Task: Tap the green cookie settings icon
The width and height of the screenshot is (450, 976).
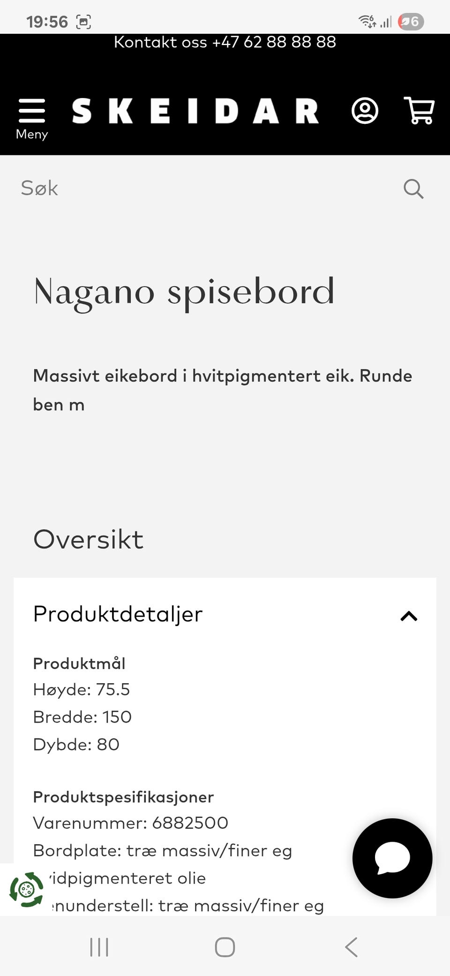Action: (27, 889)
